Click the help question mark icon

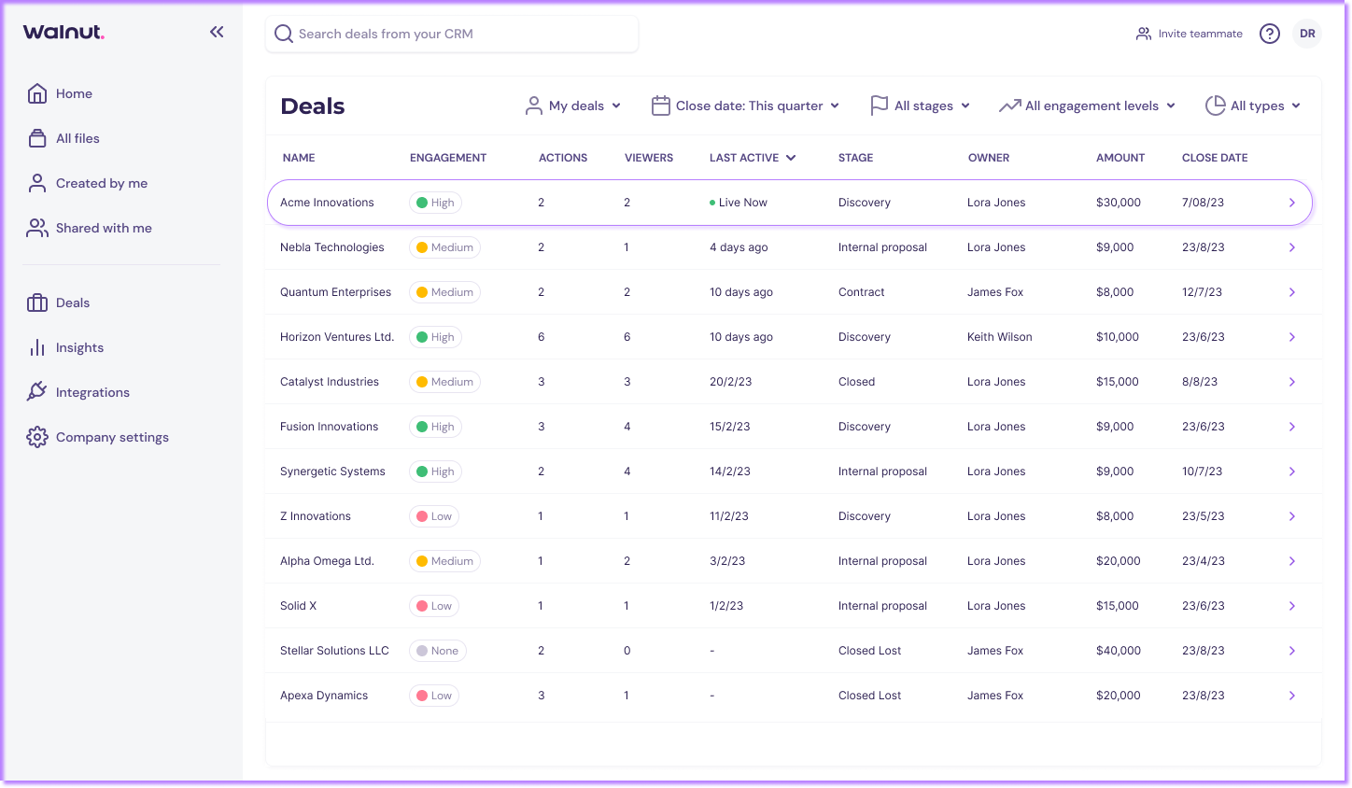(x=1269, y=34)
